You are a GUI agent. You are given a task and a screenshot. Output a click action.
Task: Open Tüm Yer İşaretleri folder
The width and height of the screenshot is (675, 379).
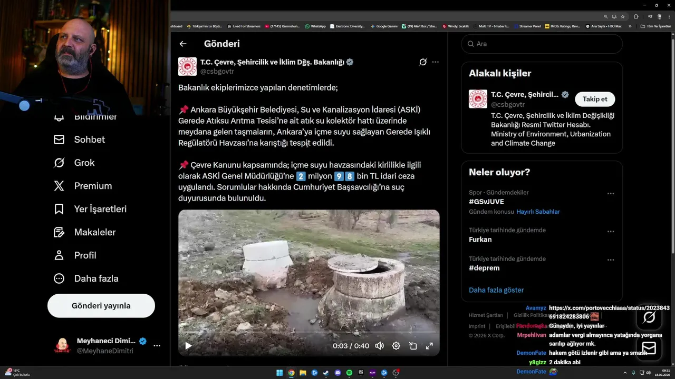coord(655,26)
